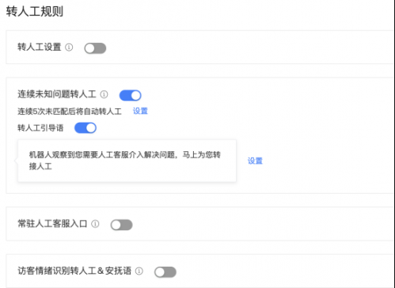This screenshot has width=395, height=288.
Task: Click info icon beside 连续未知问题转人工
Action: 104,94
